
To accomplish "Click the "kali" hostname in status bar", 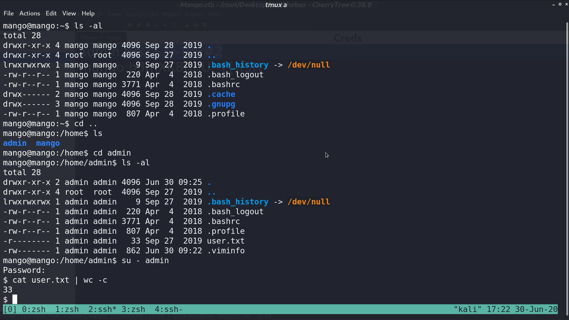I will pos(468,309).
